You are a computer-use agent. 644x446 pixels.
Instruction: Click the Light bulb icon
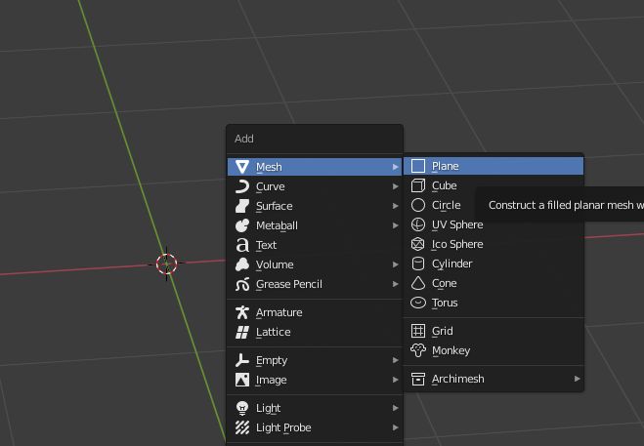click(242, 408)
